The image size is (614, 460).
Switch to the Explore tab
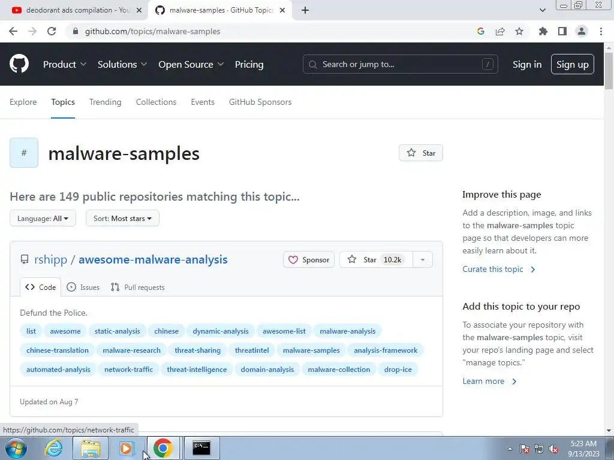(23, 102)
